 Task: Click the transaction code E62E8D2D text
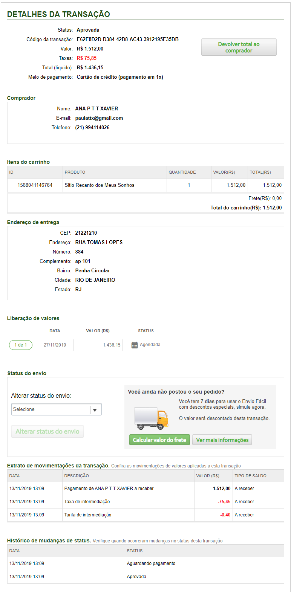click(127, 40)
